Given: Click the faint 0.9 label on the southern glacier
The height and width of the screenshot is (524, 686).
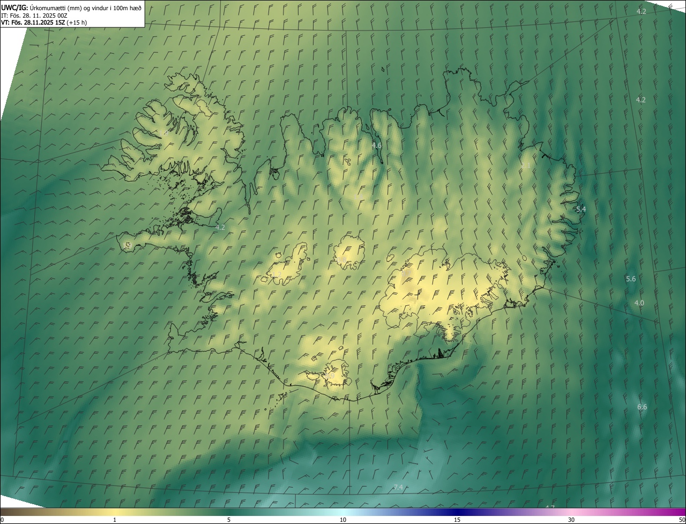Looking at the screenshot, I should coord(329,377).
